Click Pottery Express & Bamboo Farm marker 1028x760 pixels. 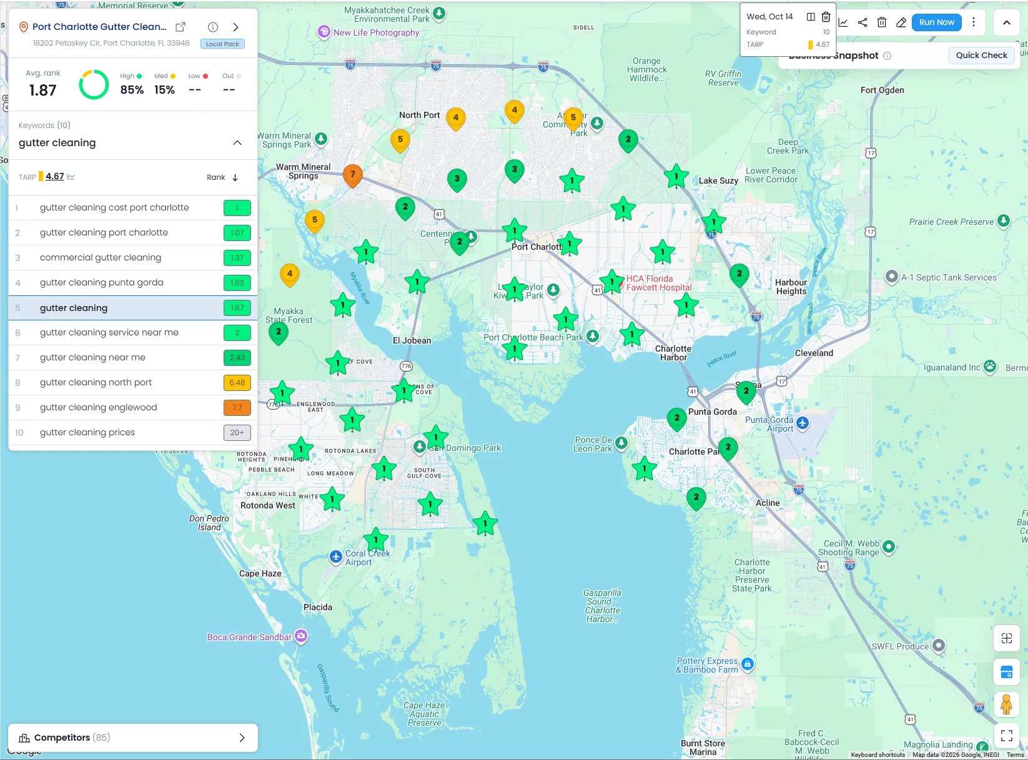coord(748,664)
